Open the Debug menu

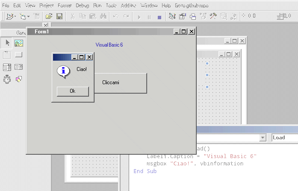pos(82,6)
